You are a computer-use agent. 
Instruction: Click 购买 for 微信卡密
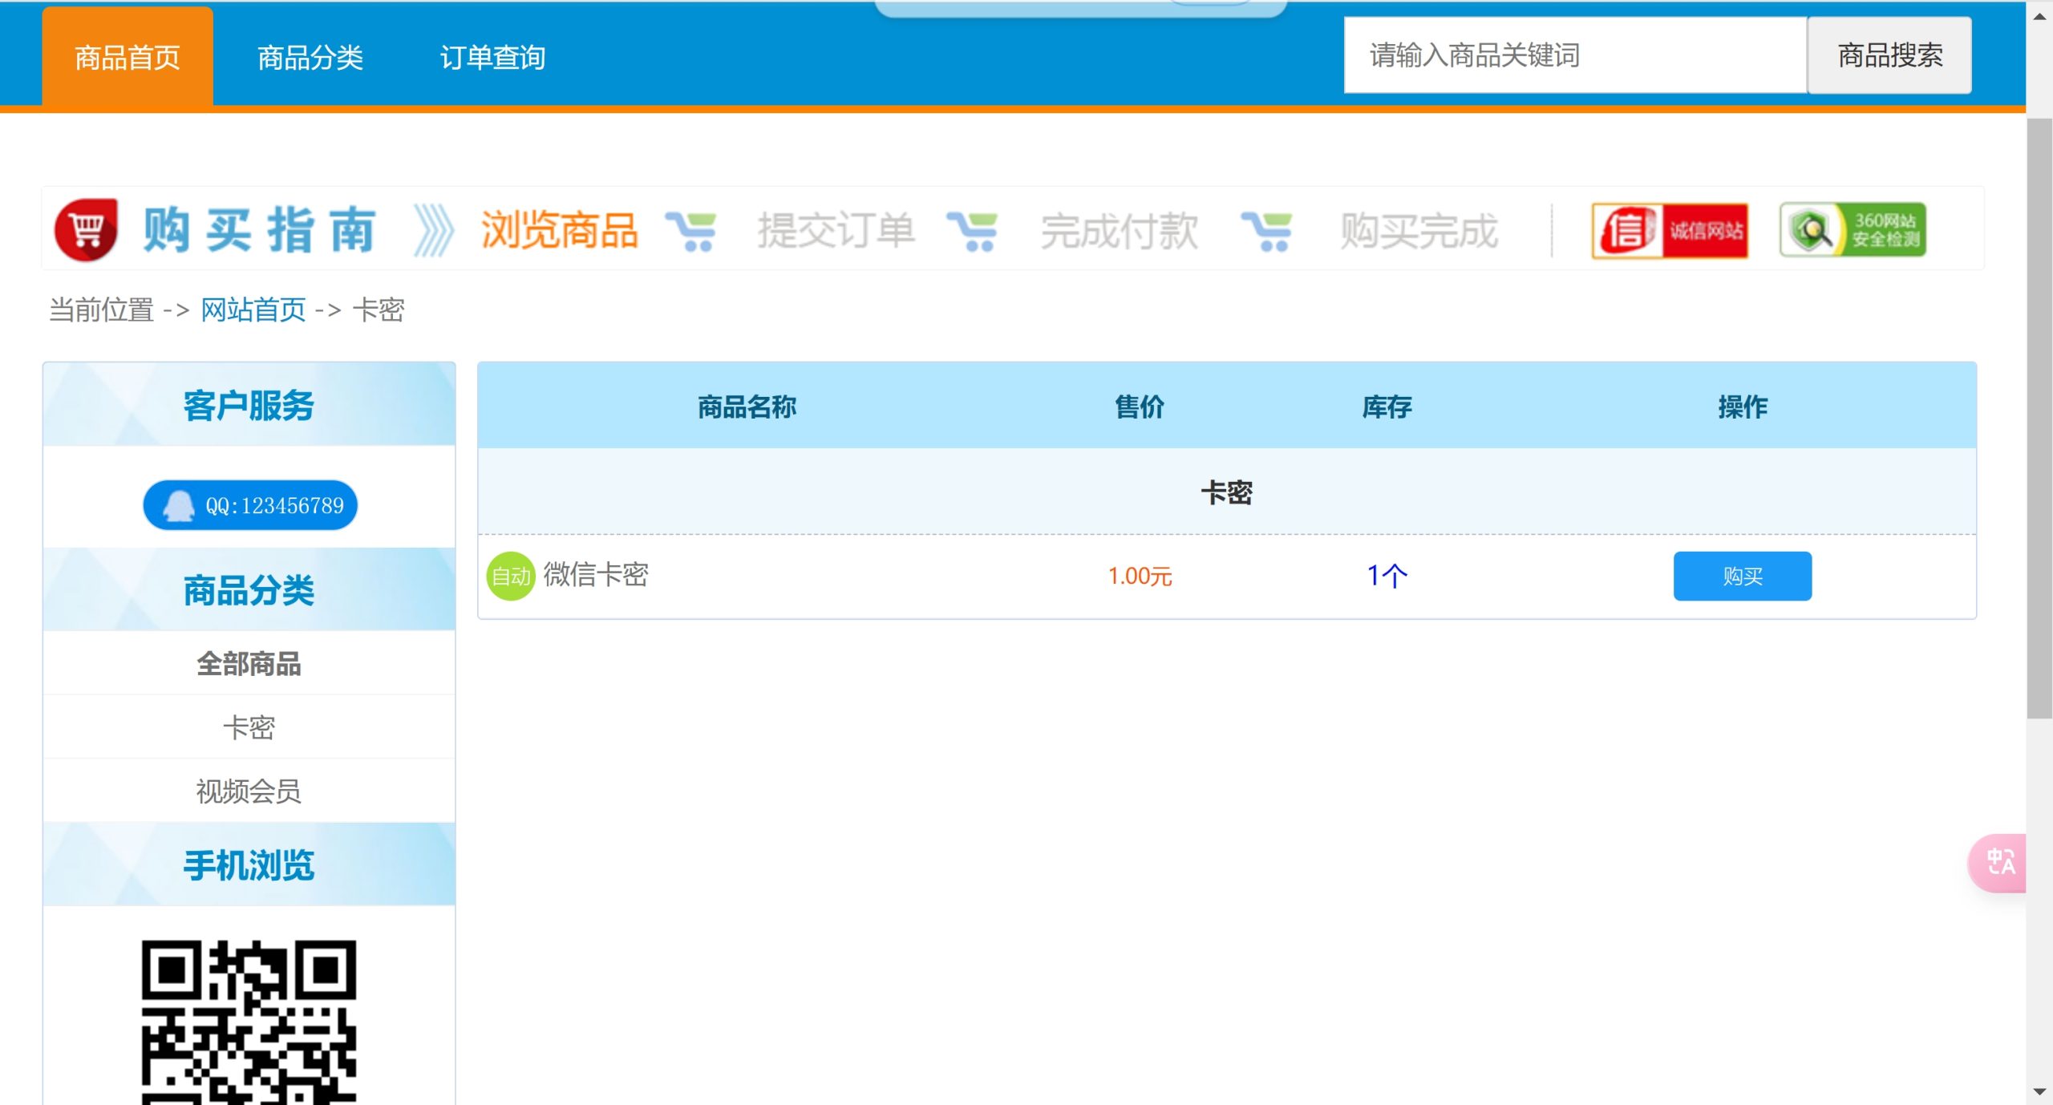click(x=1742, y=576)
